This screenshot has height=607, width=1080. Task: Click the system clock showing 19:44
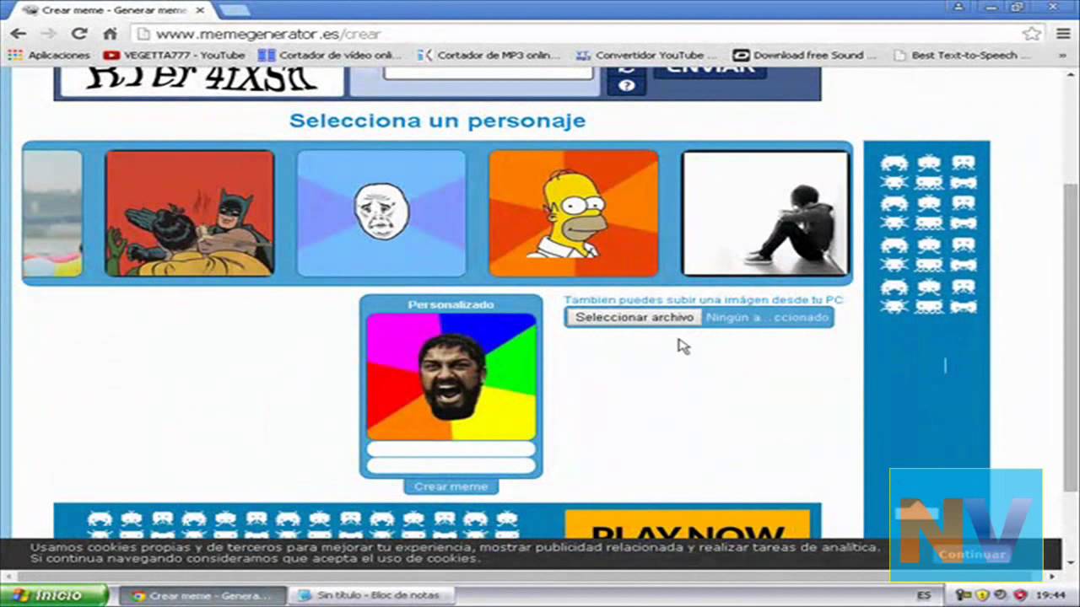(x=1050, y=595)
